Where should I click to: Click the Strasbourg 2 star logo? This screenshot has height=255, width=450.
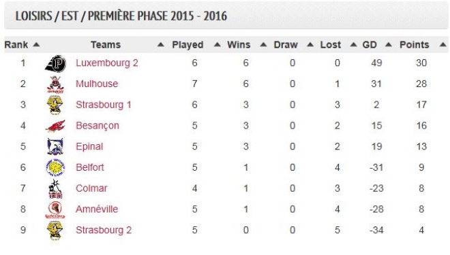[x=55, y=231]
